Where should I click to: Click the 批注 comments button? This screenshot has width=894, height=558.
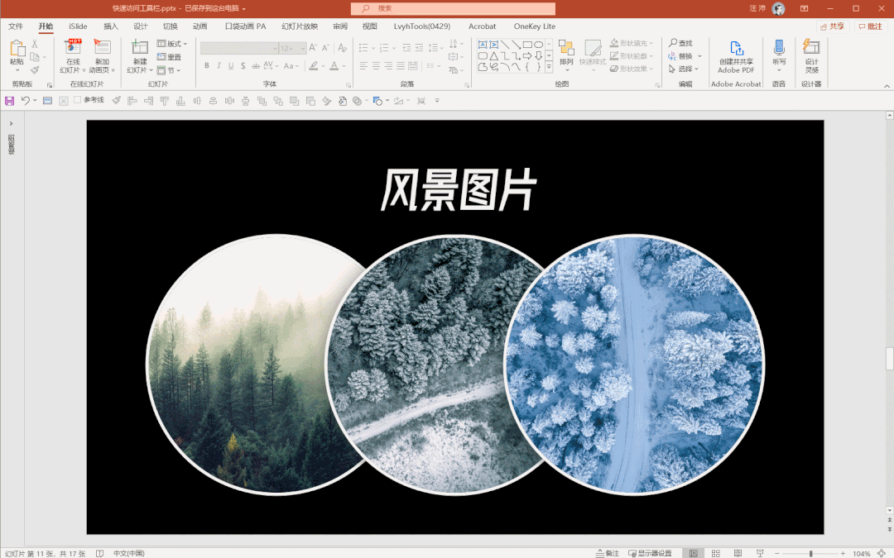(x=871, y=26)
